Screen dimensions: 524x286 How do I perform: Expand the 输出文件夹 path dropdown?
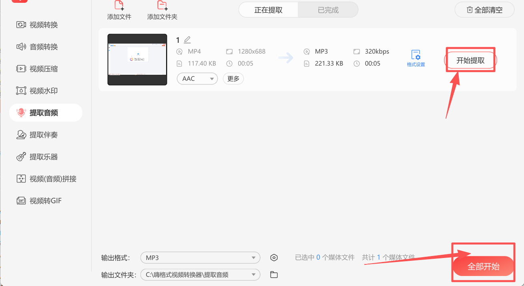point(200,274)
